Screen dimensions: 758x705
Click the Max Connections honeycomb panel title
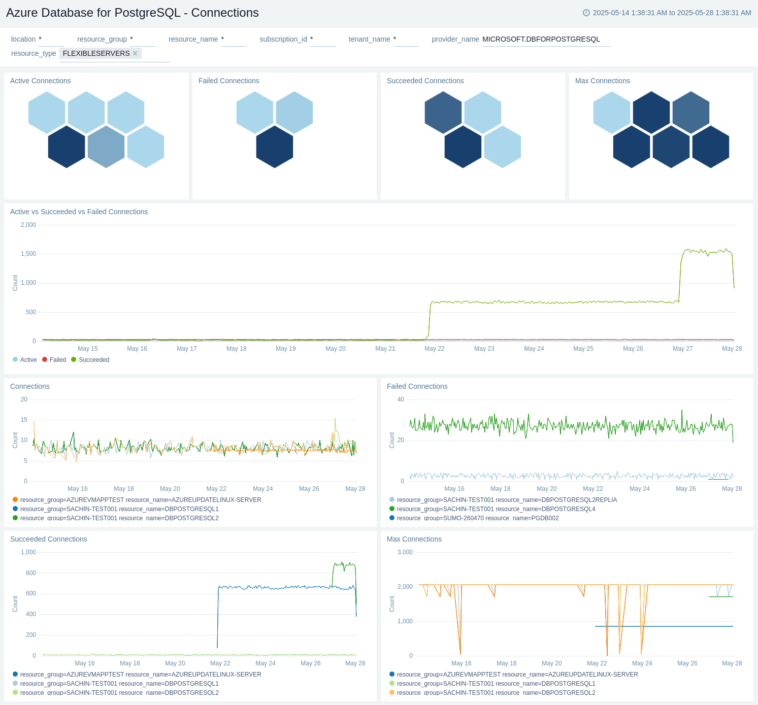point(603,81)
